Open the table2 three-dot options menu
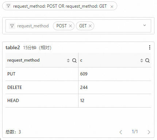The height and width of the screenshot is (140, 157). pyautogui.click(x=150, y=47)
